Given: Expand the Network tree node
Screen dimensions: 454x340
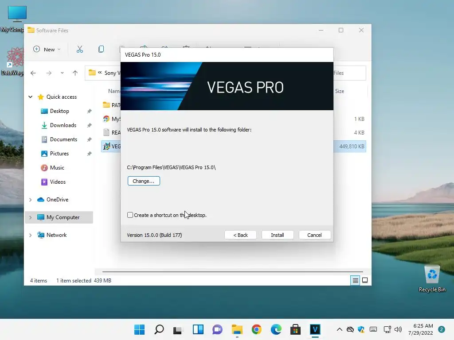Looking at the screenshot, I should click(x=31, y=236).
